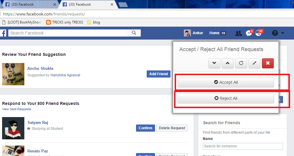Click the 'Search for Friends' heading
The width and height of the screenshot is (294, 156).
coord(222,123)
